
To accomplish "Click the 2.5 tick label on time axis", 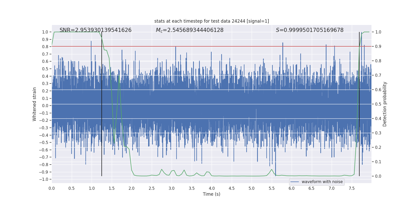I will 152,188.
